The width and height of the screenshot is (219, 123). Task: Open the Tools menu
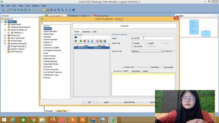tap(28, 6)
